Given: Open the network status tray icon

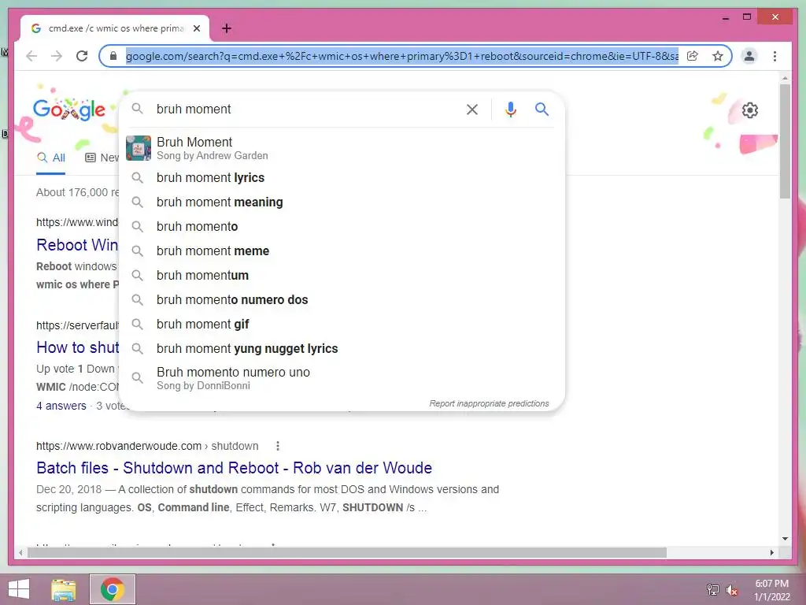Looking at the screenshot, I should click(x=713, y=589).
